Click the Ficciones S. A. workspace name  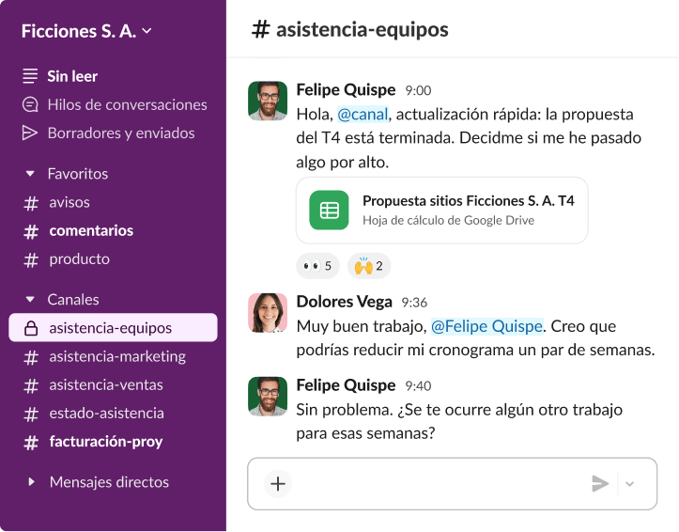(x=79, y=31)
